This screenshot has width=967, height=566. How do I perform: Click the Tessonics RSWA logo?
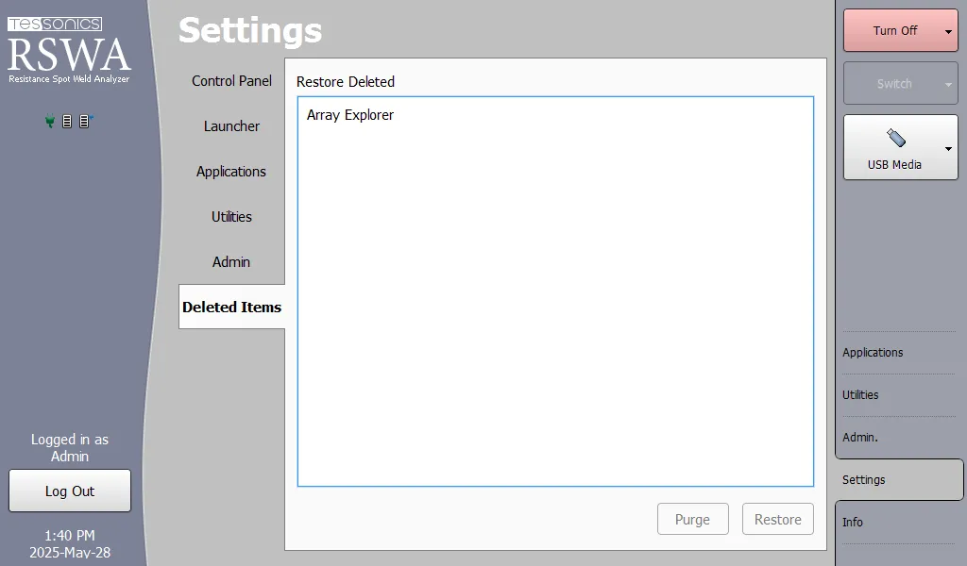(x=69, y=51)
